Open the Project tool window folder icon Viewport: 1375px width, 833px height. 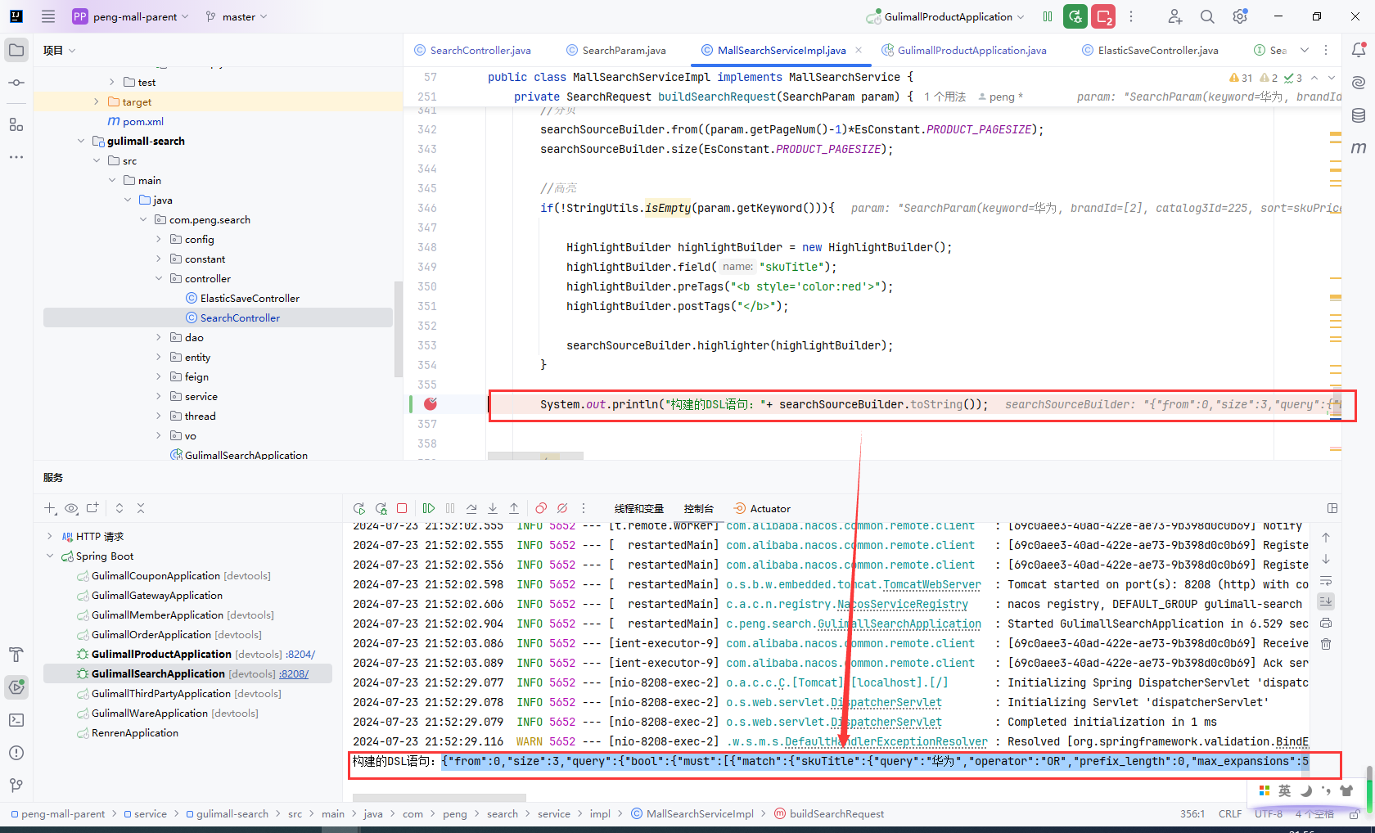click(16, 50)
